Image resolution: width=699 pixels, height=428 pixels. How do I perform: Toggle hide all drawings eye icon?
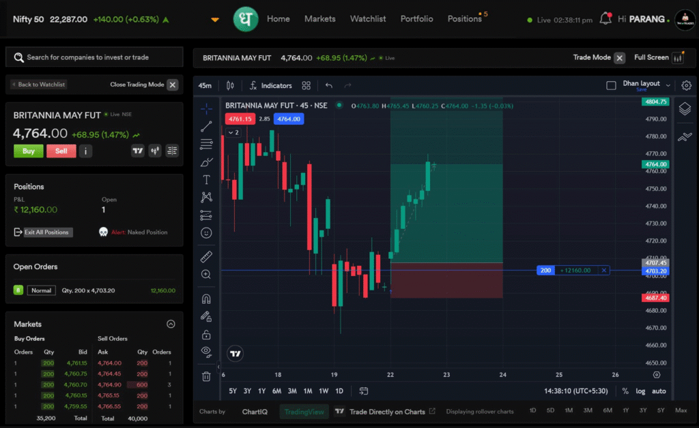[206, 351]
